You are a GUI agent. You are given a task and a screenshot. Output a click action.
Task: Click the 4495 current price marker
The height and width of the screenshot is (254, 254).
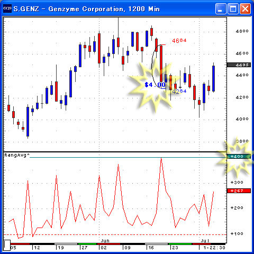[239, 65]
